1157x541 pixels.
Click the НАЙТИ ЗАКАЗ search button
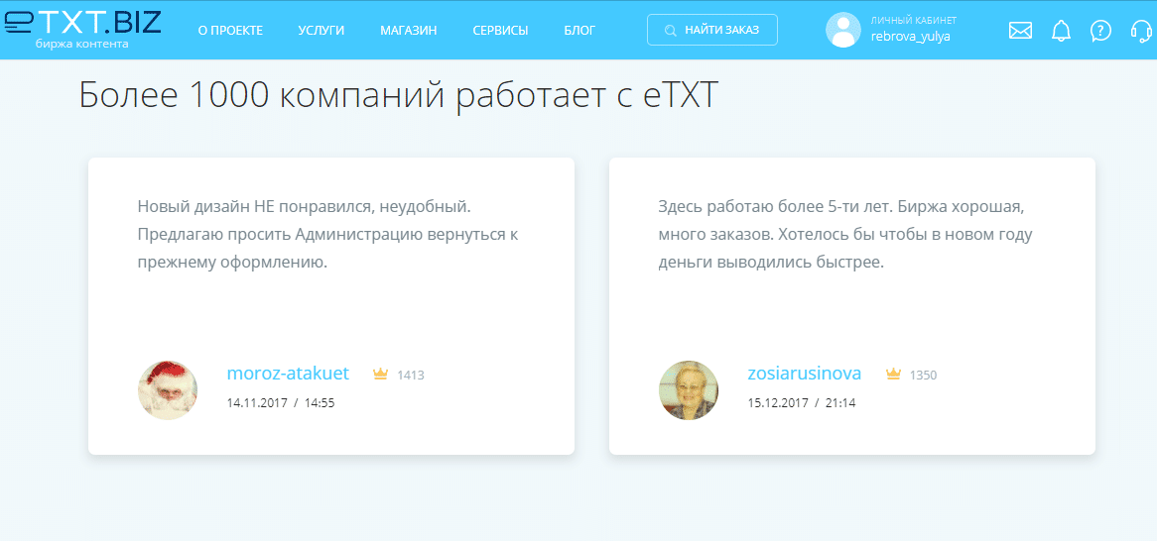coord(712,30)
